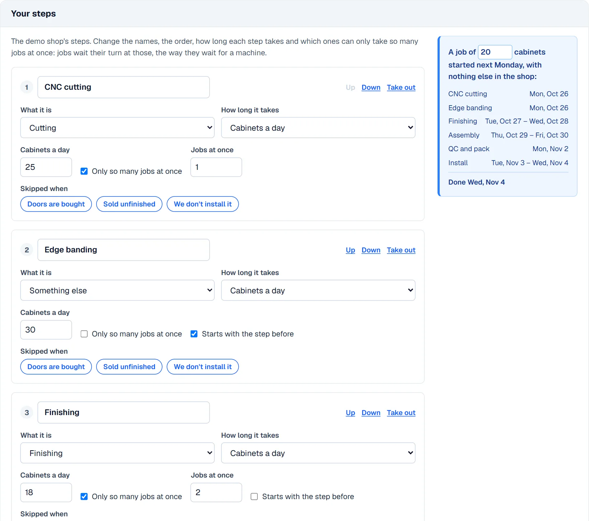Image resolution: width=589 pixels, height=521 pixels.
Task: Take out the Finishing step
Action: [401, 413]
